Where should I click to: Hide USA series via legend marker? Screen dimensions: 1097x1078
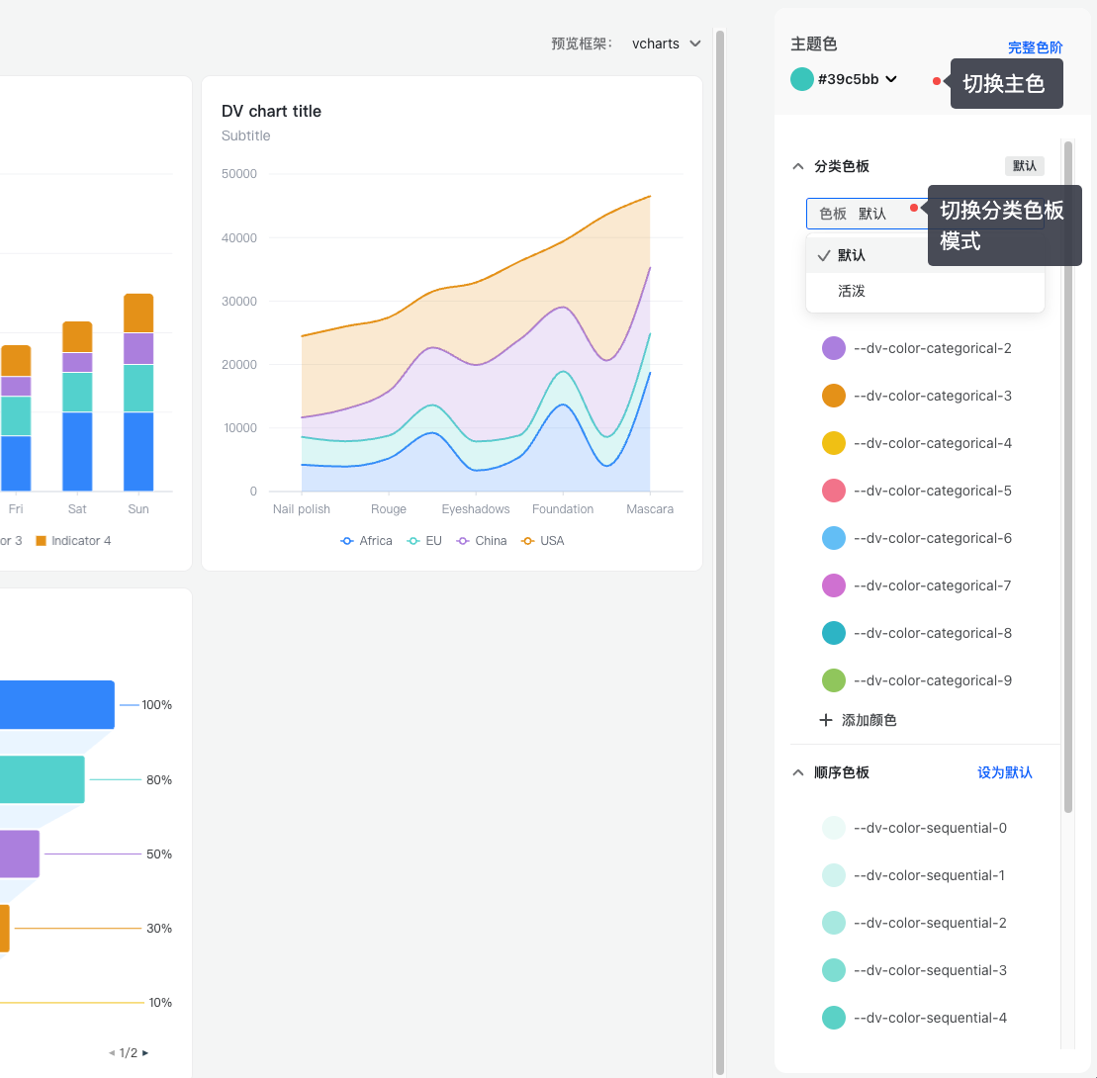tap(528, 541)
